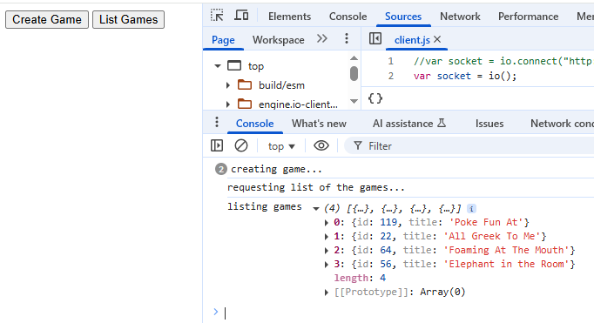Click the console prompt input line
This screenshot has width=594, height=323.
tap(409, 313)
